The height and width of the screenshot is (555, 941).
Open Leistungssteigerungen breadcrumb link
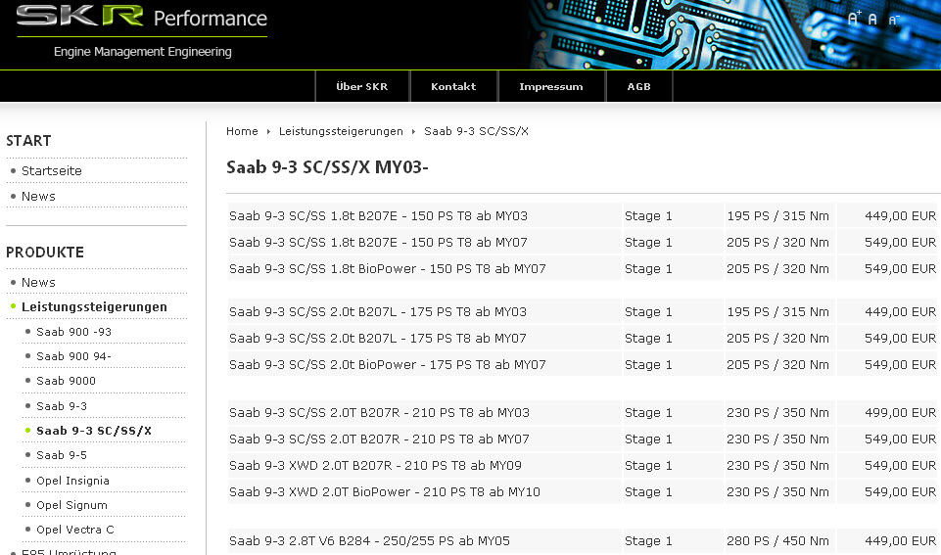click(x=341, y=131)
